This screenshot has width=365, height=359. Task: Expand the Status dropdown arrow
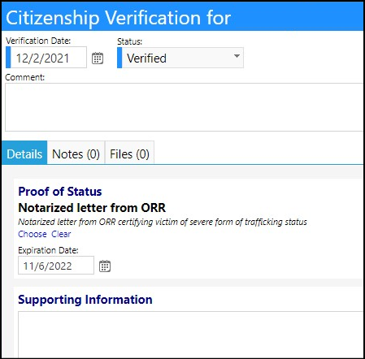(237, 56)
